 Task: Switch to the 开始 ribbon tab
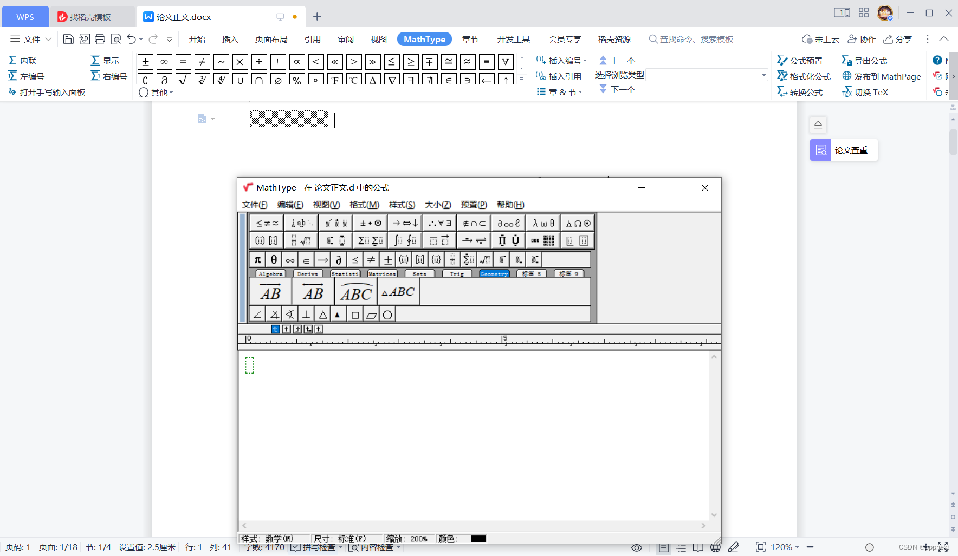pos(197,39)
